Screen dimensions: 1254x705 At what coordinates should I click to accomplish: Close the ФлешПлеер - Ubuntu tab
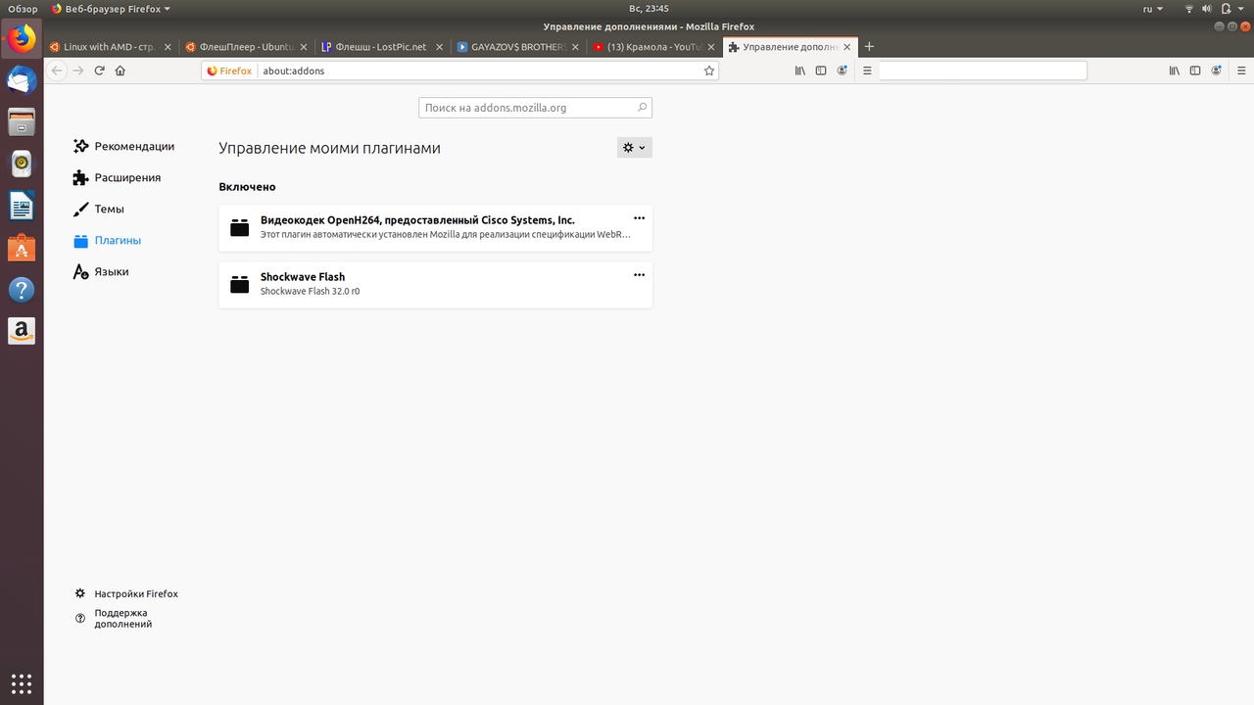coord(304,47)
